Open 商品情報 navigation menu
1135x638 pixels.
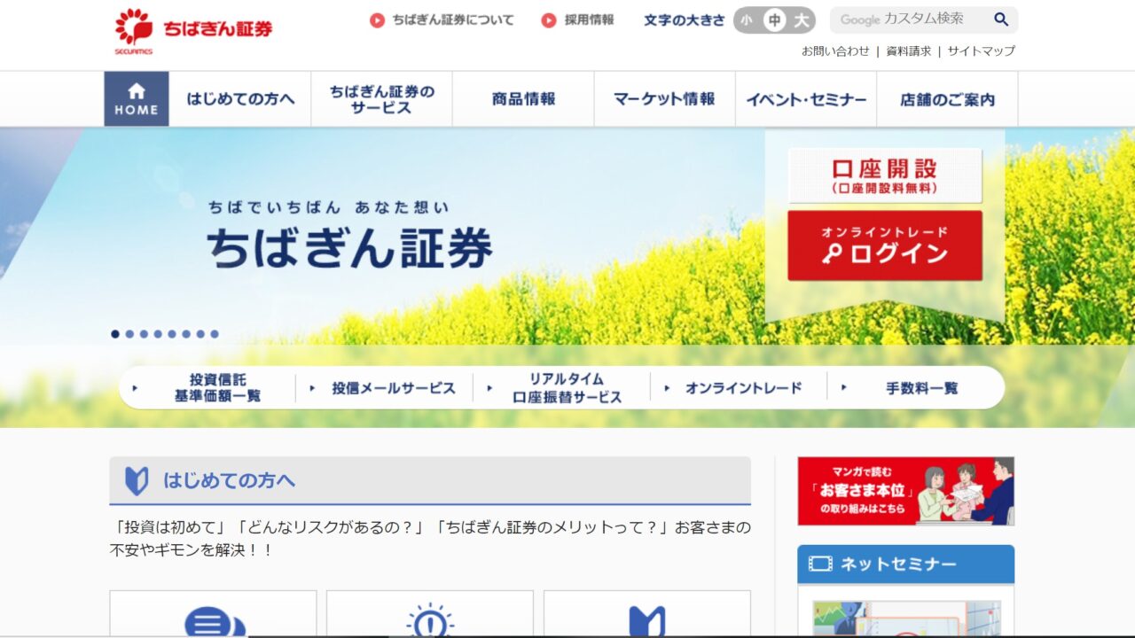pos(523,99)
